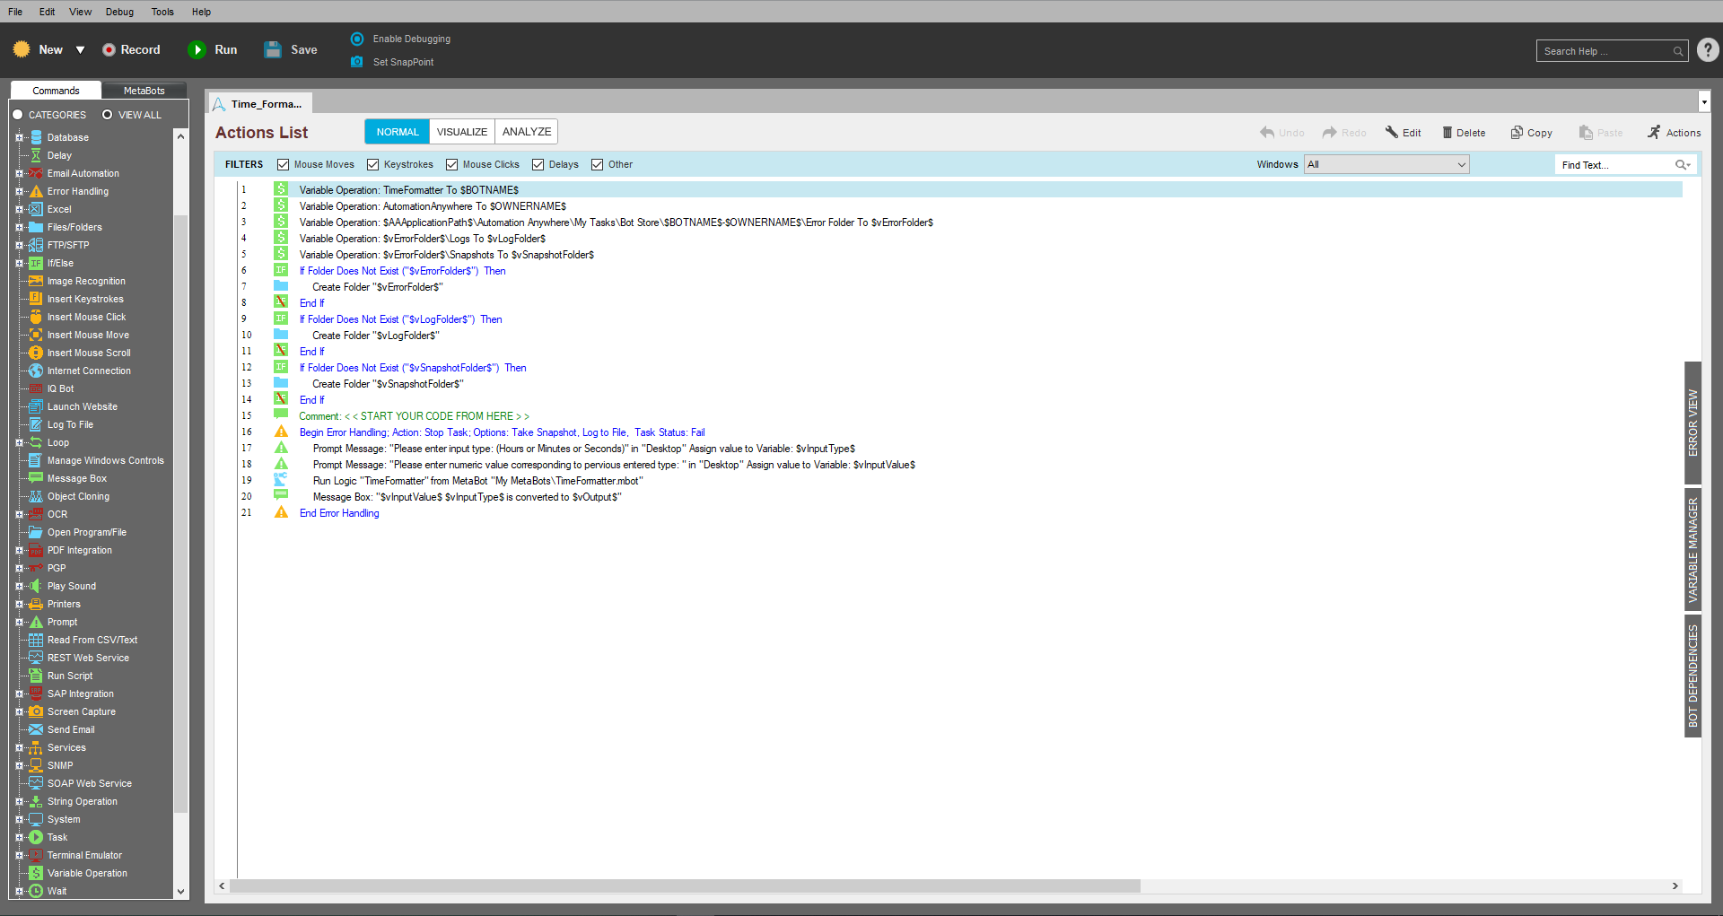Toggle the Delays filter checkbox
The image size is (1723, 916).
coord(538,164)
